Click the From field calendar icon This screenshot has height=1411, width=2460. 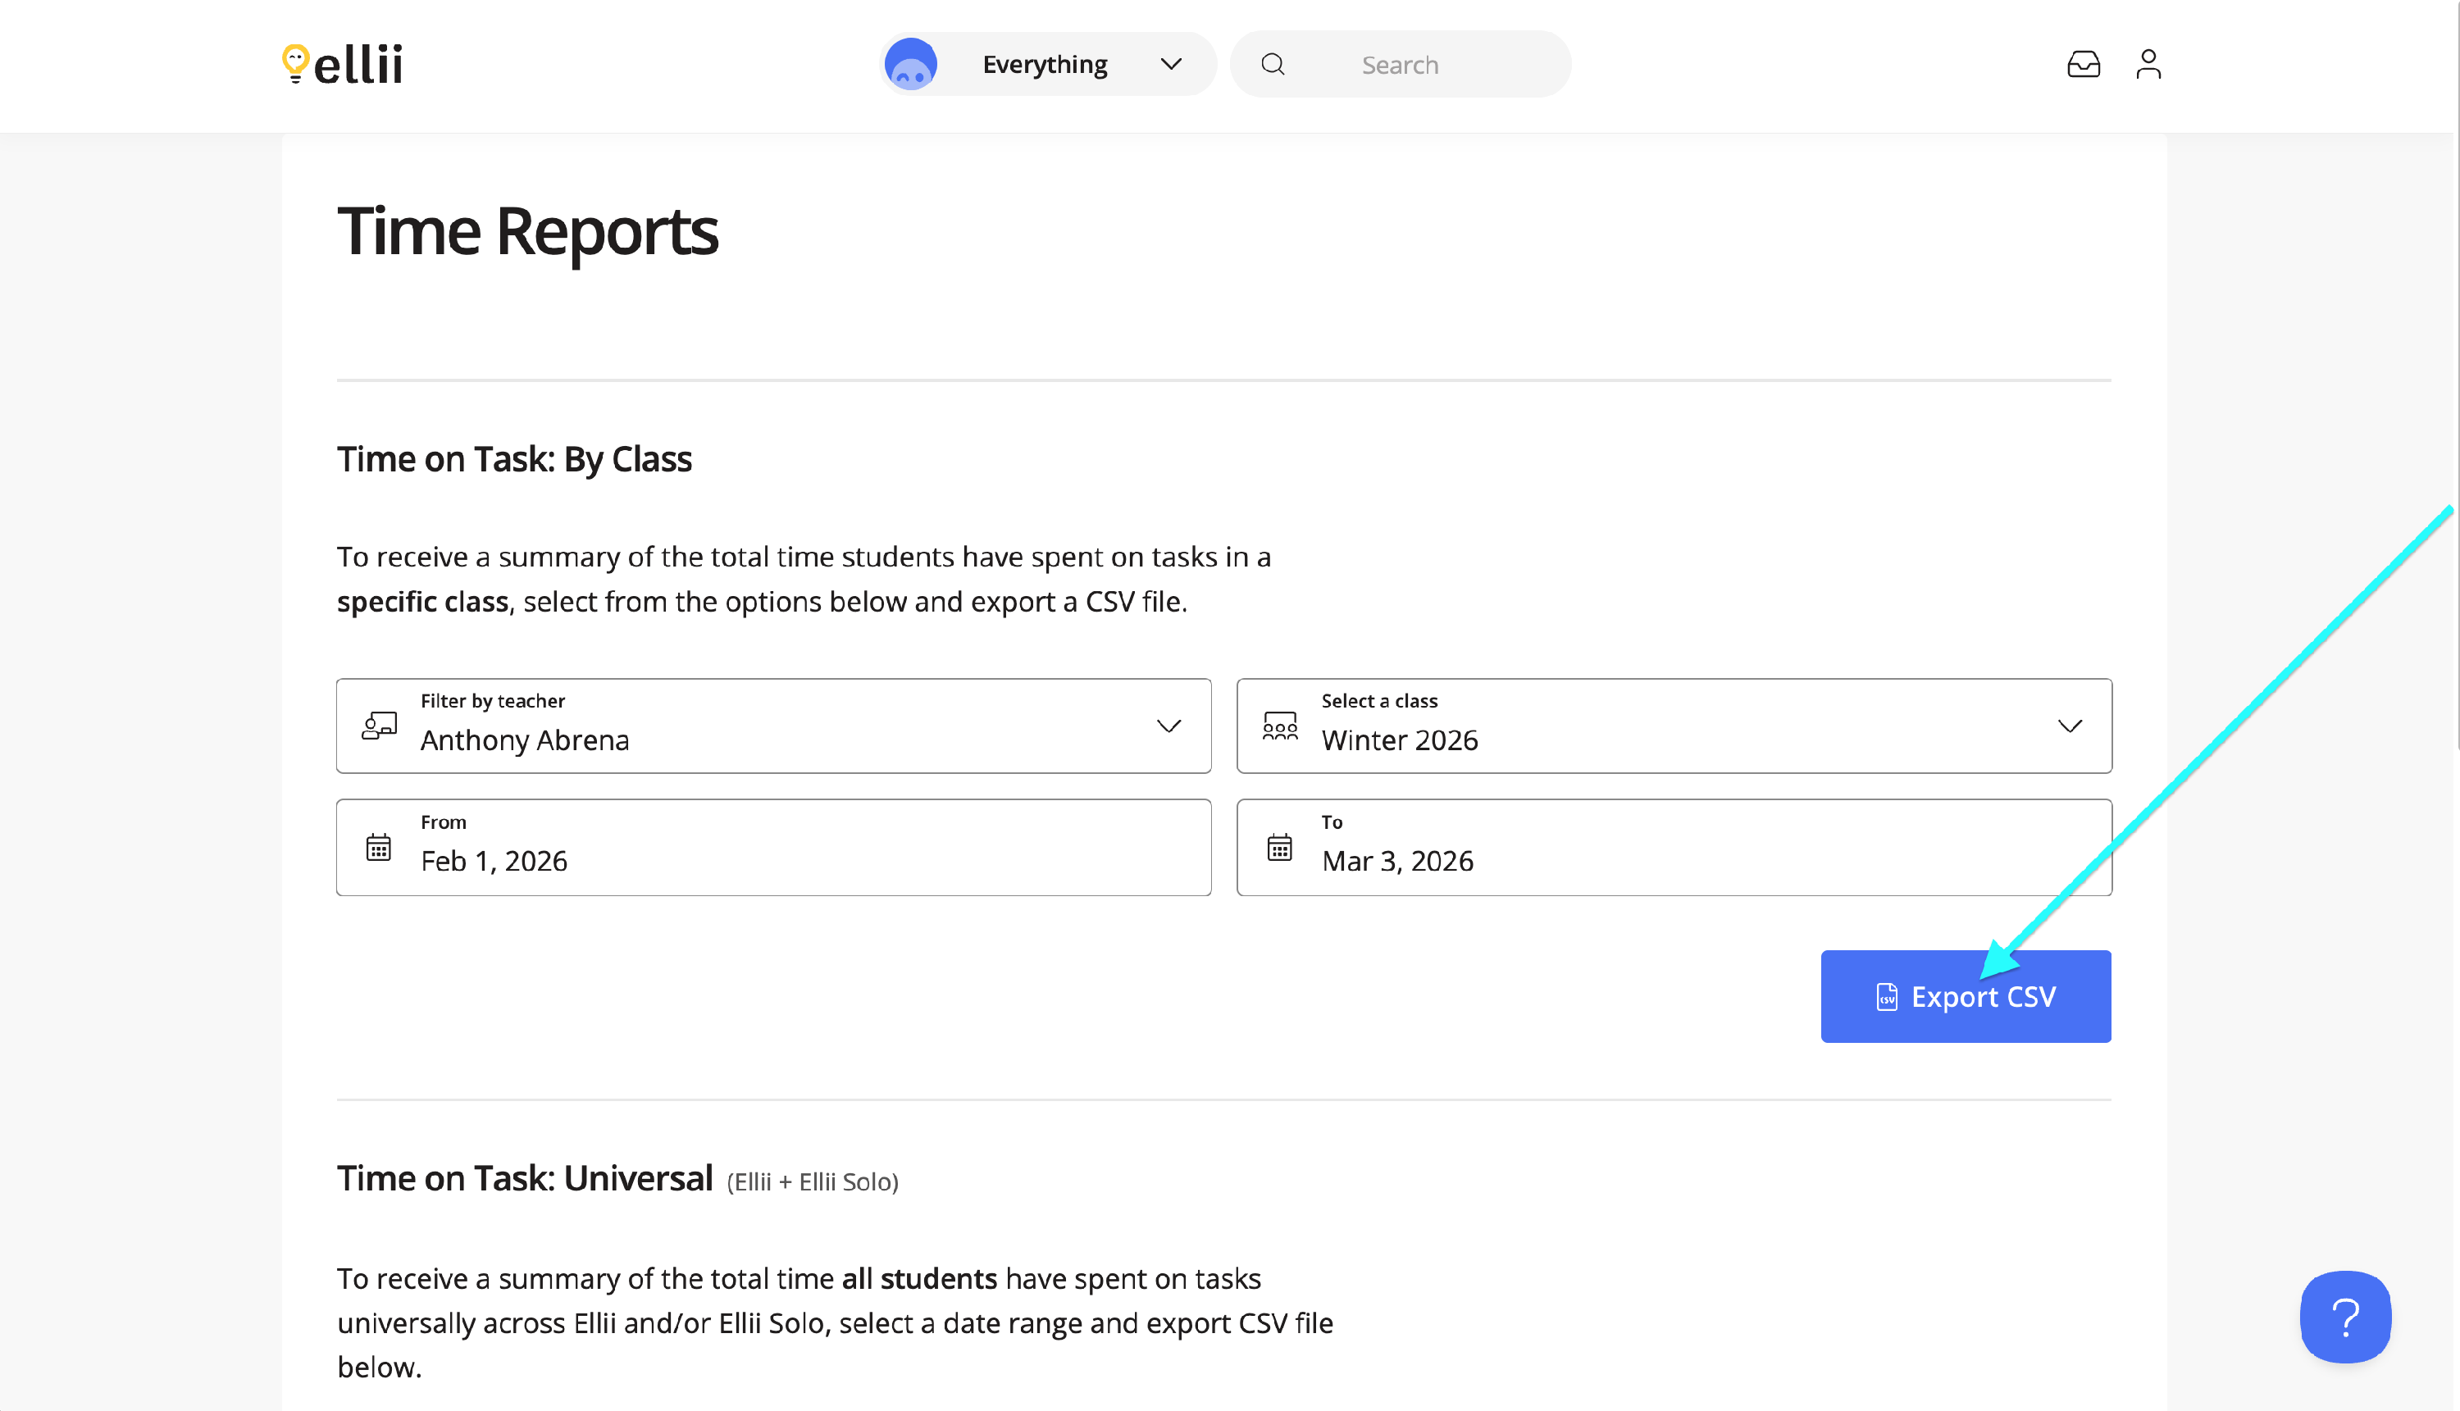(378, 847)
